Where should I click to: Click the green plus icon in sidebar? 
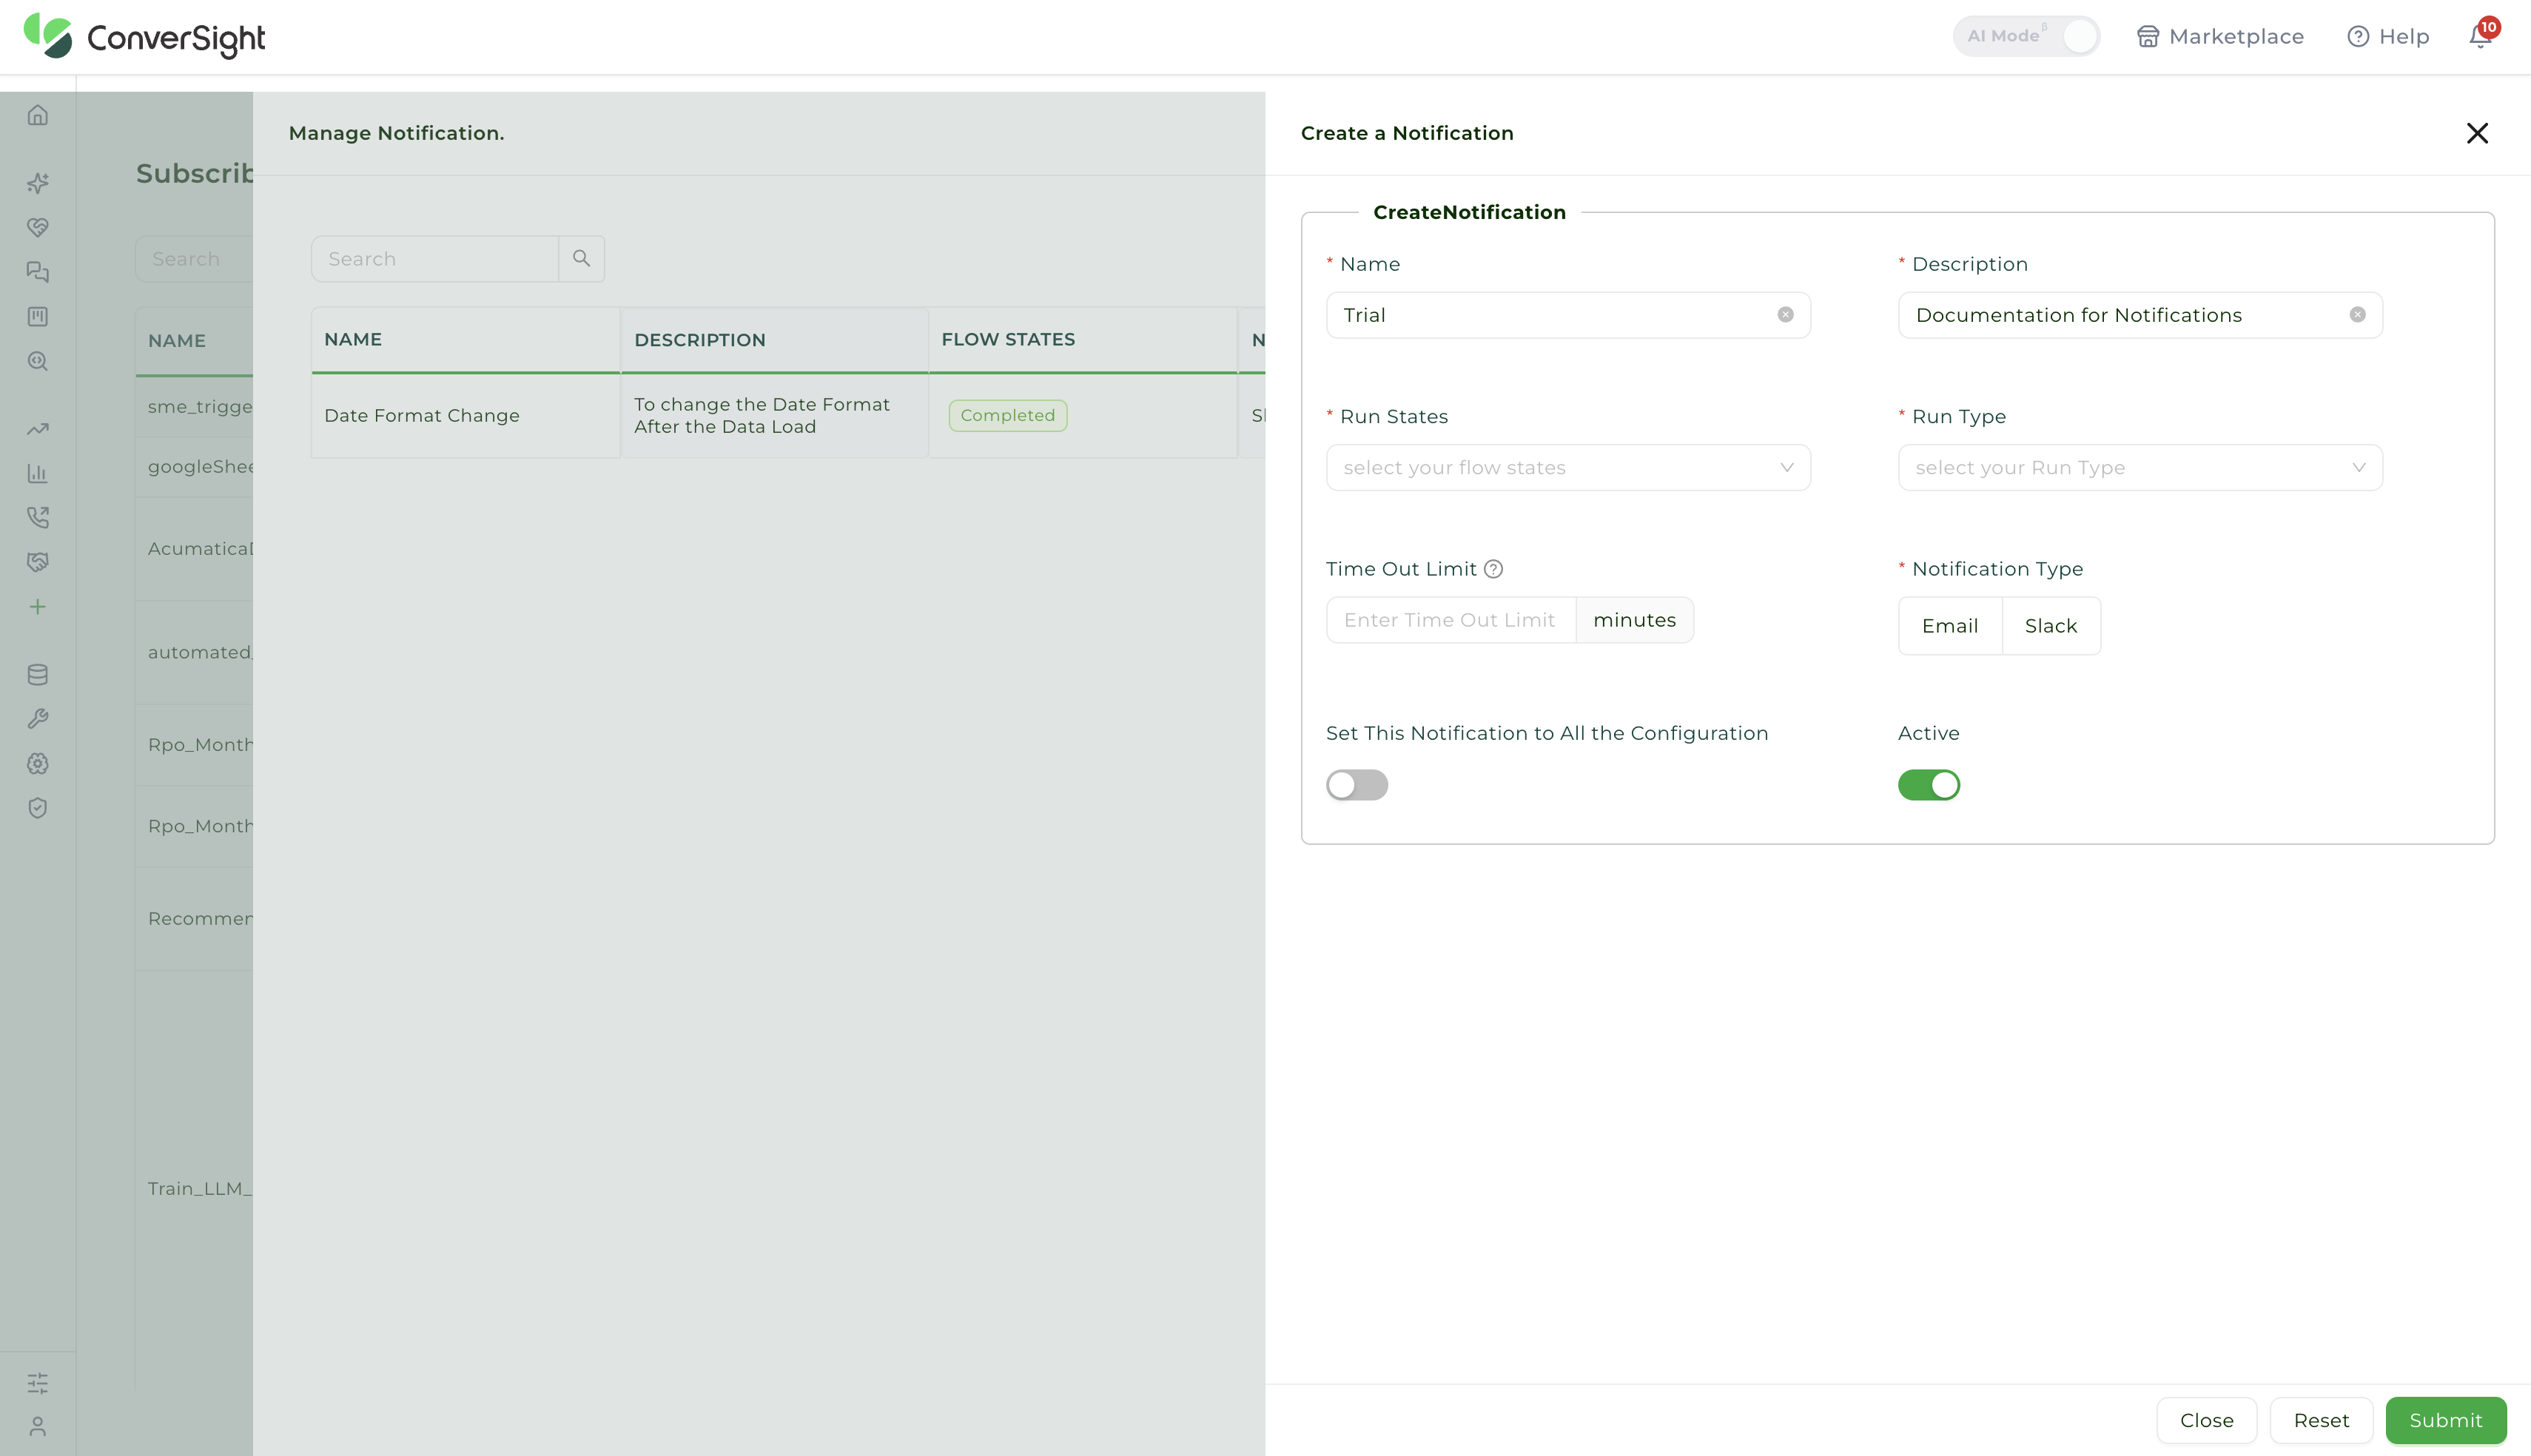38,607
